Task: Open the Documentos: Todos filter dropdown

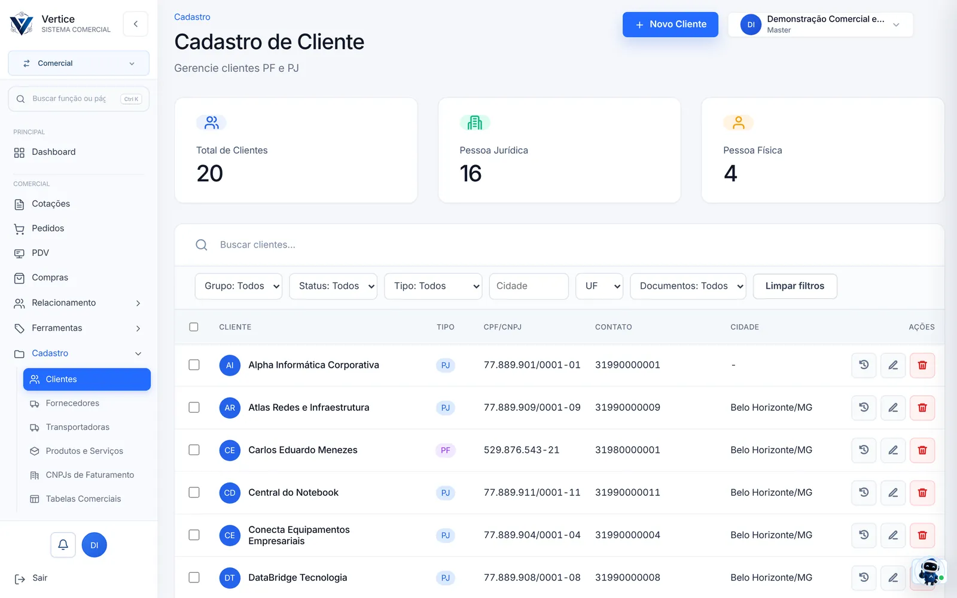Action: [x=688, y=286]
